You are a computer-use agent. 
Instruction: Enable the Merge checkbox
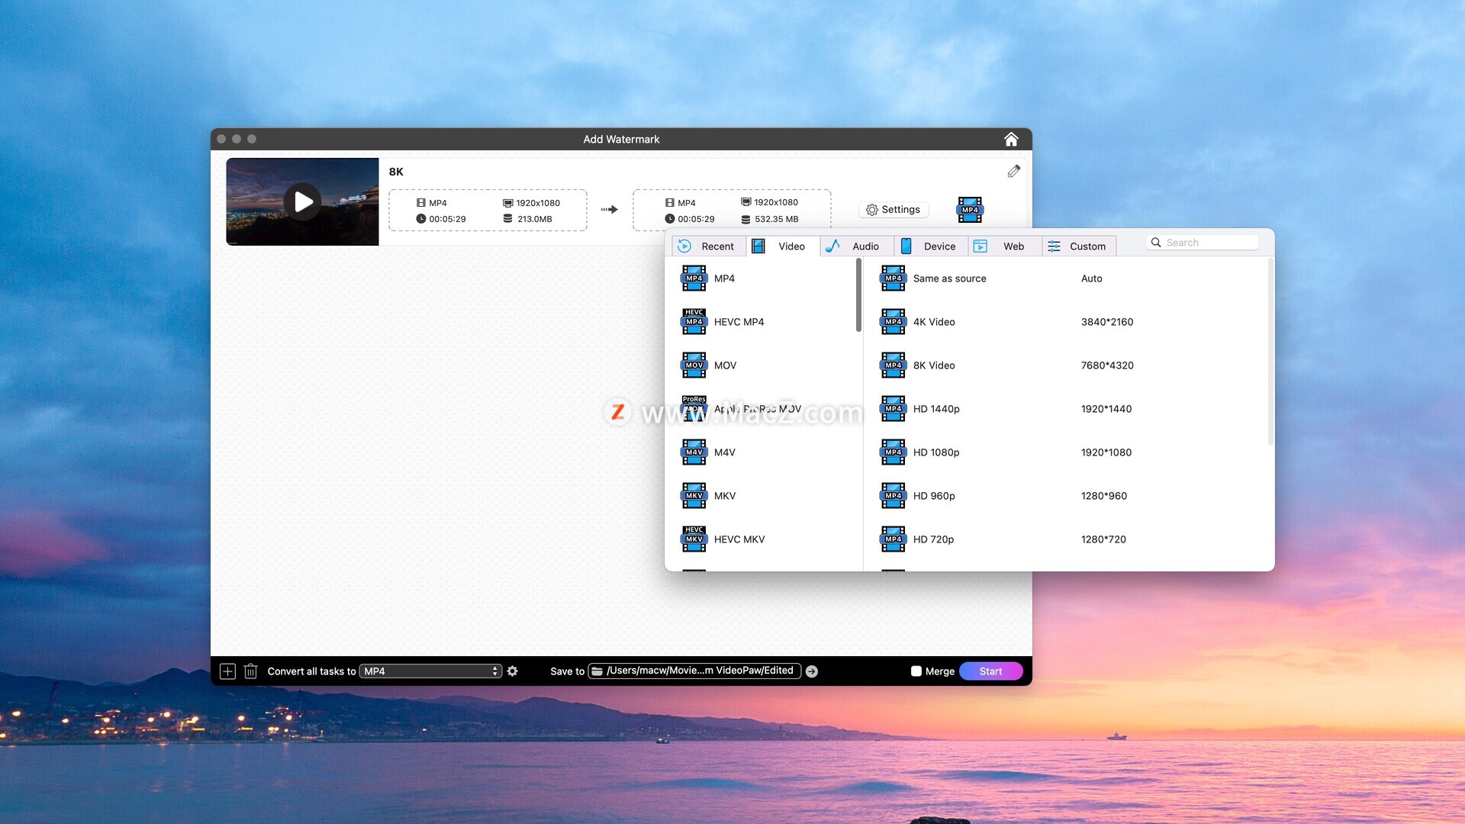click(x=916, y=671)
